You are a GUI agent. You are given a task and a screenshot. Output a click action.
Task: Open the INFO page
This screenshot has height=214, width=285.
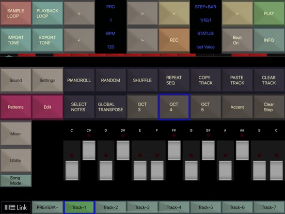[x=269, y=40]
